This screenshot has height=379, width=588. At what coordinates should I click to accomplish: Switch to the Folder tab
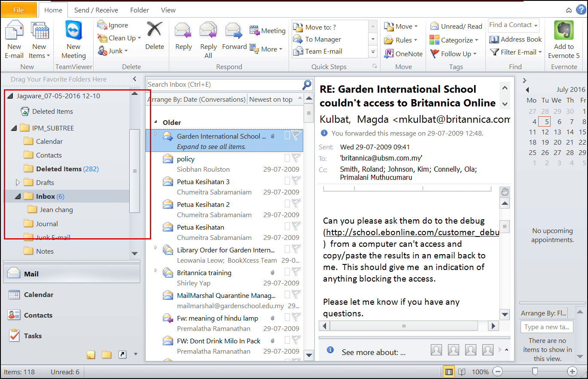[x=140, y=10]
